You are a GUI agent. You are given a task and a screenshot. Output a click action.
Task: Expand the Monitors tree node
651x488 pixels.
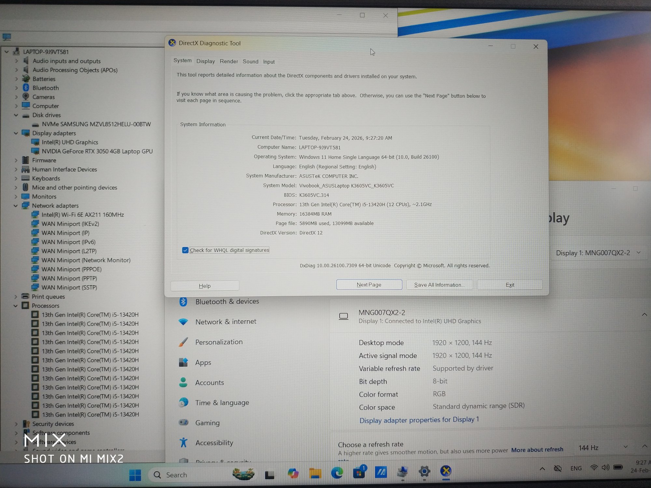16,197
